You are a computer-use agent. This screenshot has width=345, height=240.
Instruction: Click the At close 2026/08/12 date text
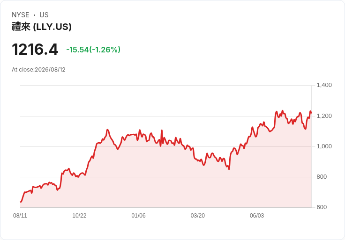38,70
